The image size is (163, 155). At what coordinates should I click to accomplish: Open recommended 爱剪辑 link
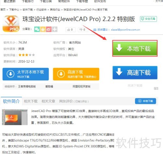pos(49,86)
